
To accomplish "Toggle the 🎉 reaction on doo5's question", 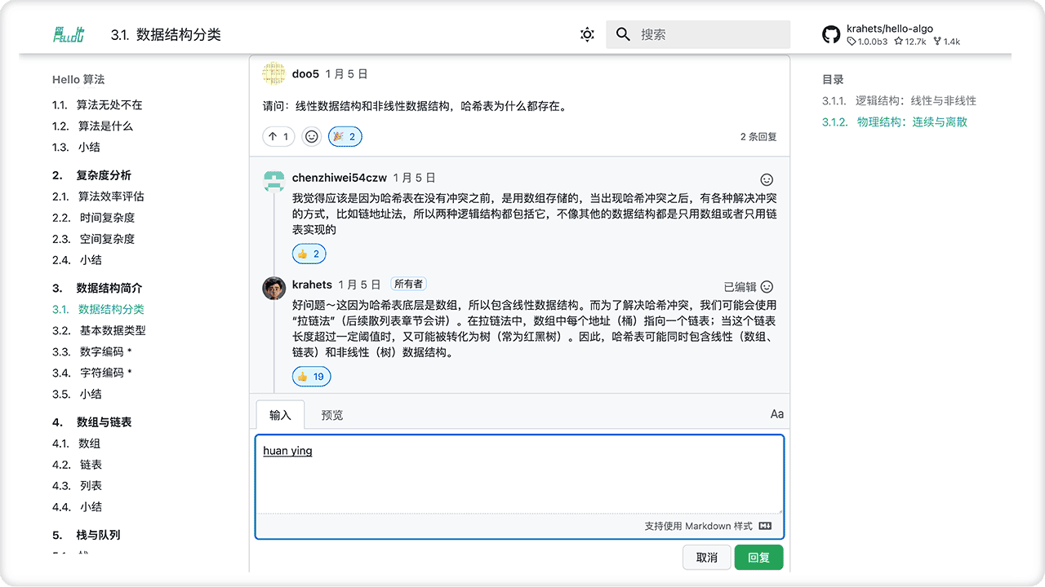I will point(345,136).
